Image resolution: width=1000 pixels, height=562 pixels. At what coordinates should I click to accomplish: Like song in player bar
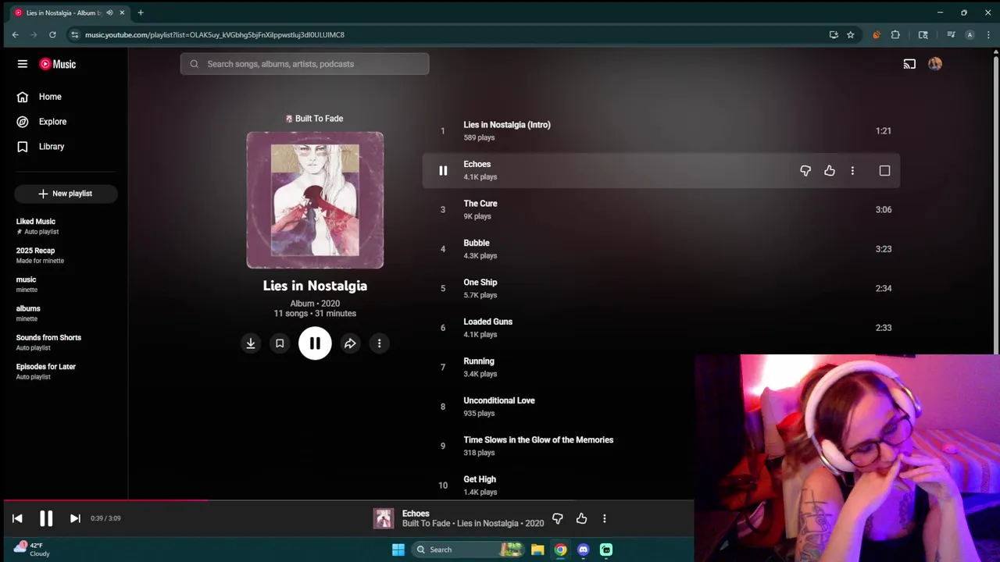coord(581,518)
